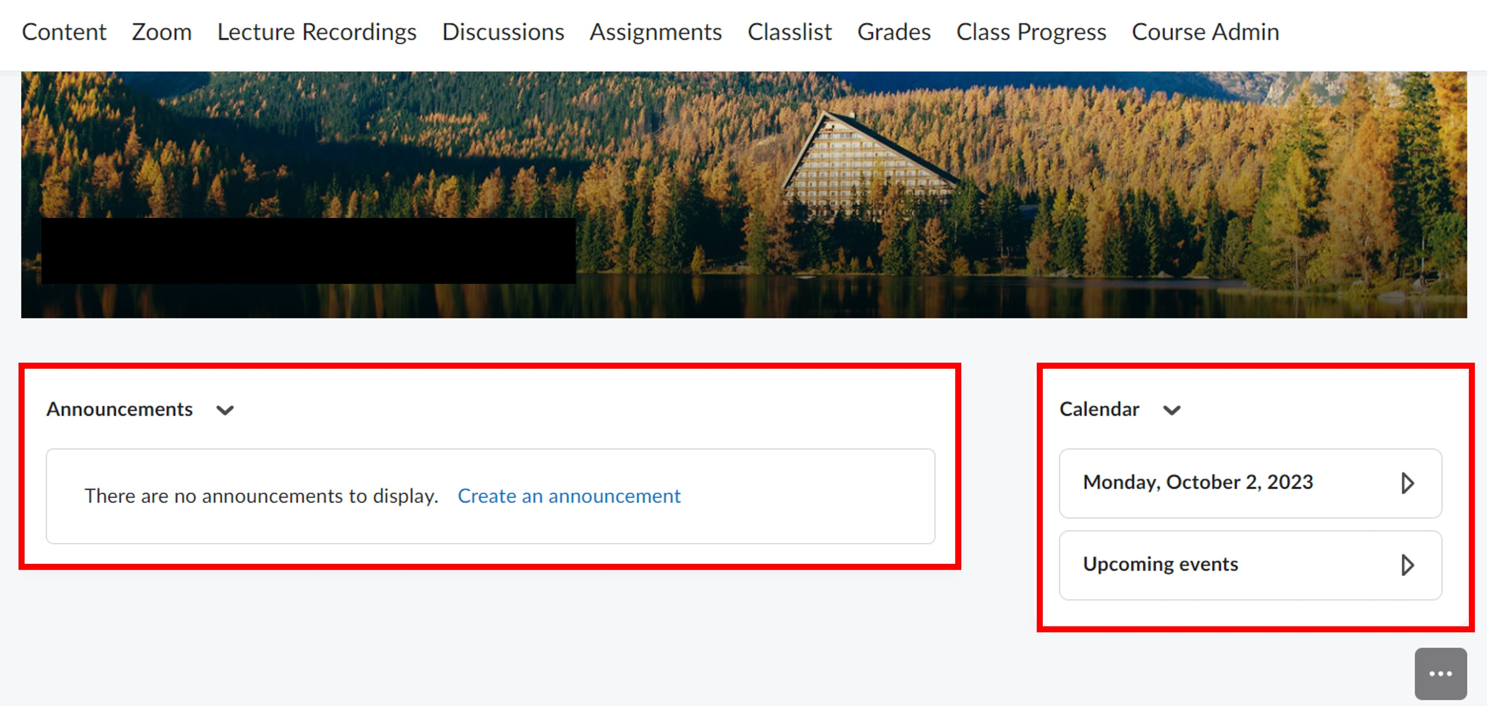
Task: Open the Content nav item
Action: [64, 32]
